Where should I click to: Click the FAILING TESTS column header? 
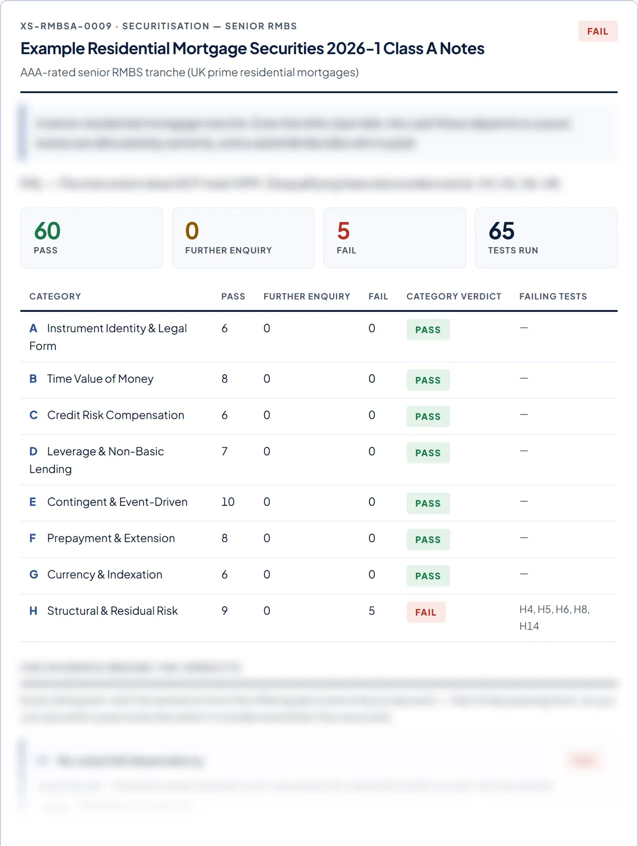point(553,297)
